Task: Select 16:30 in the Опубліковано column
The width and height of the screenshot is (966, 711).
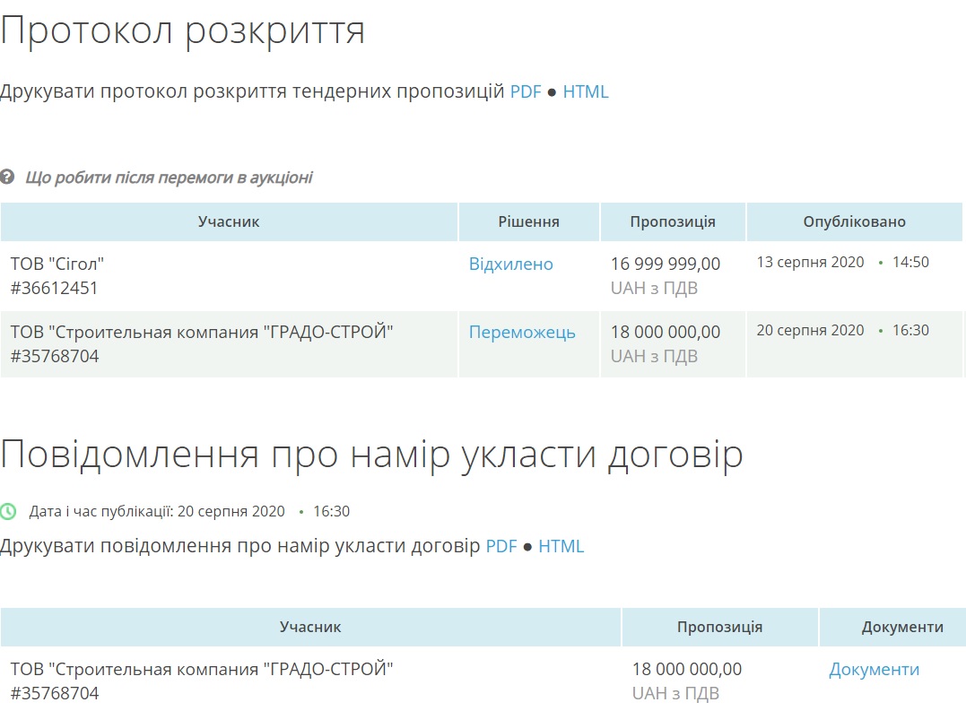Action: (910, 331)
